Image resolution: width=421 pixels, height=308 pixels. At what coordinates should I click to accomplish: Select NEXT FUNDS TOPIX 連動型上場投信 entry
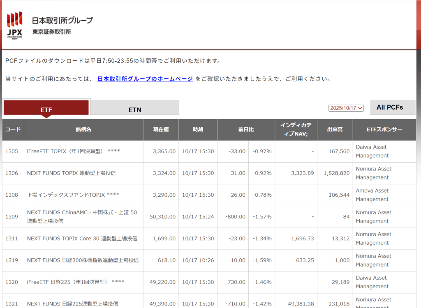coord(71,173)
